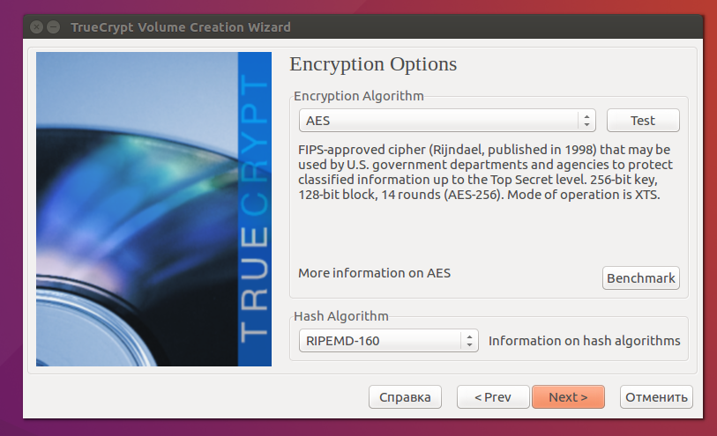Expand the RIPEMD-160 hash algorithm dropdown
The image size is (717, 436).
pyautogui.click(x=379, y=341)
